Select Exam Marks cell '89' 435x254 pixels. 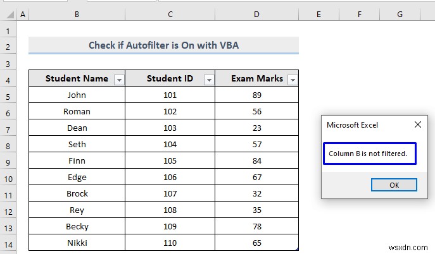click(256, 95)
